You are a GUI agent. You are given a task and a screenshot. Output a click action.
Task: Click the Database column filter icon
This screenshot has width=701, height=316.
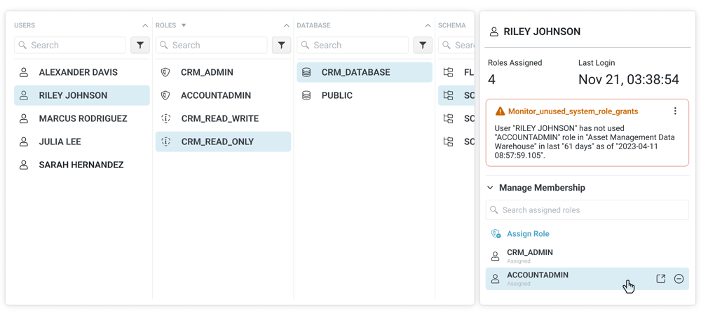[x=423, y=45]
